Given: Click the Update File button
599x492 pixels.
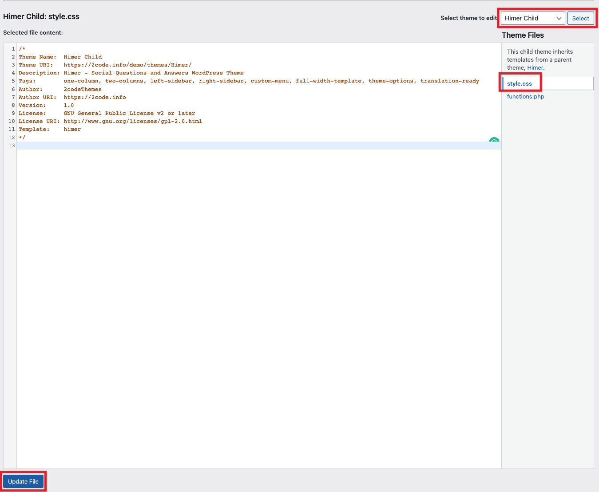Looking at the screenshot, I should (x=23, y=481).
